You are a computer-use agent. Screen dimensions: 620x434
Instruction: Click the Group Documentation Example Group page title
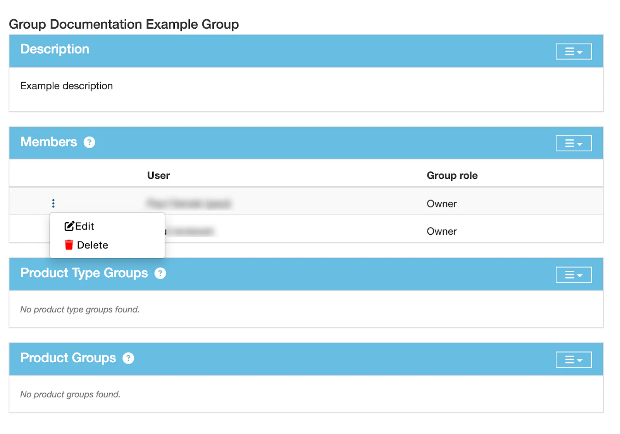click(x=124, y=24)
